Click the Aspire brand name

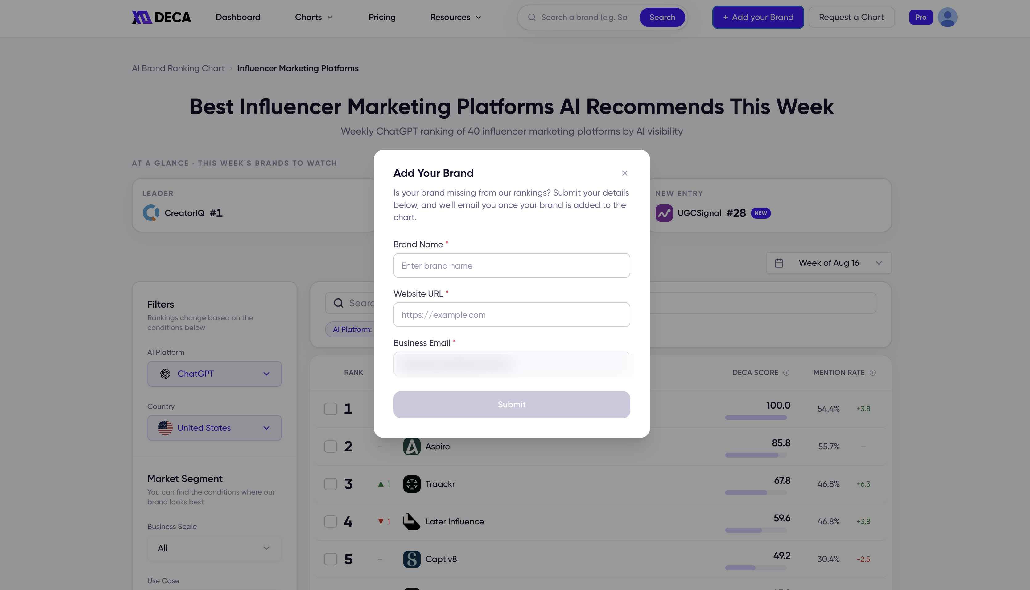pyautogui.click(x=438, y=446)
